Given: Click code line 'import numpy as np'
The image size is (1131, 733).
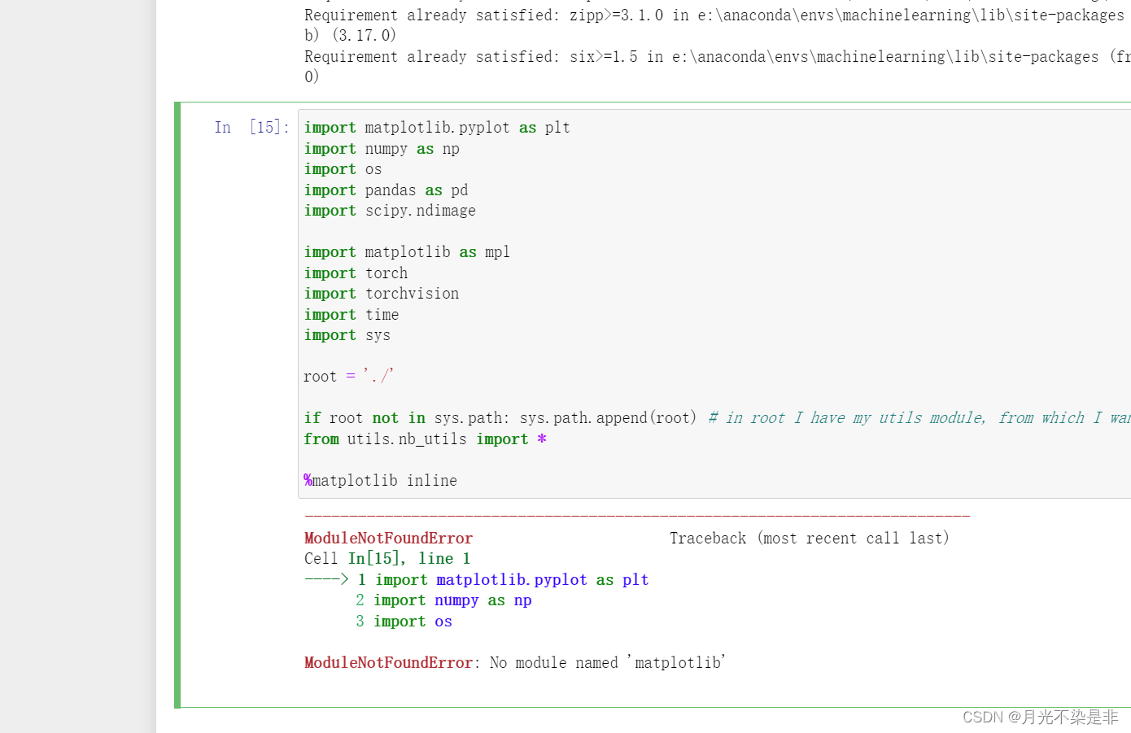Looking at the screenshot, I should [382, 149].
